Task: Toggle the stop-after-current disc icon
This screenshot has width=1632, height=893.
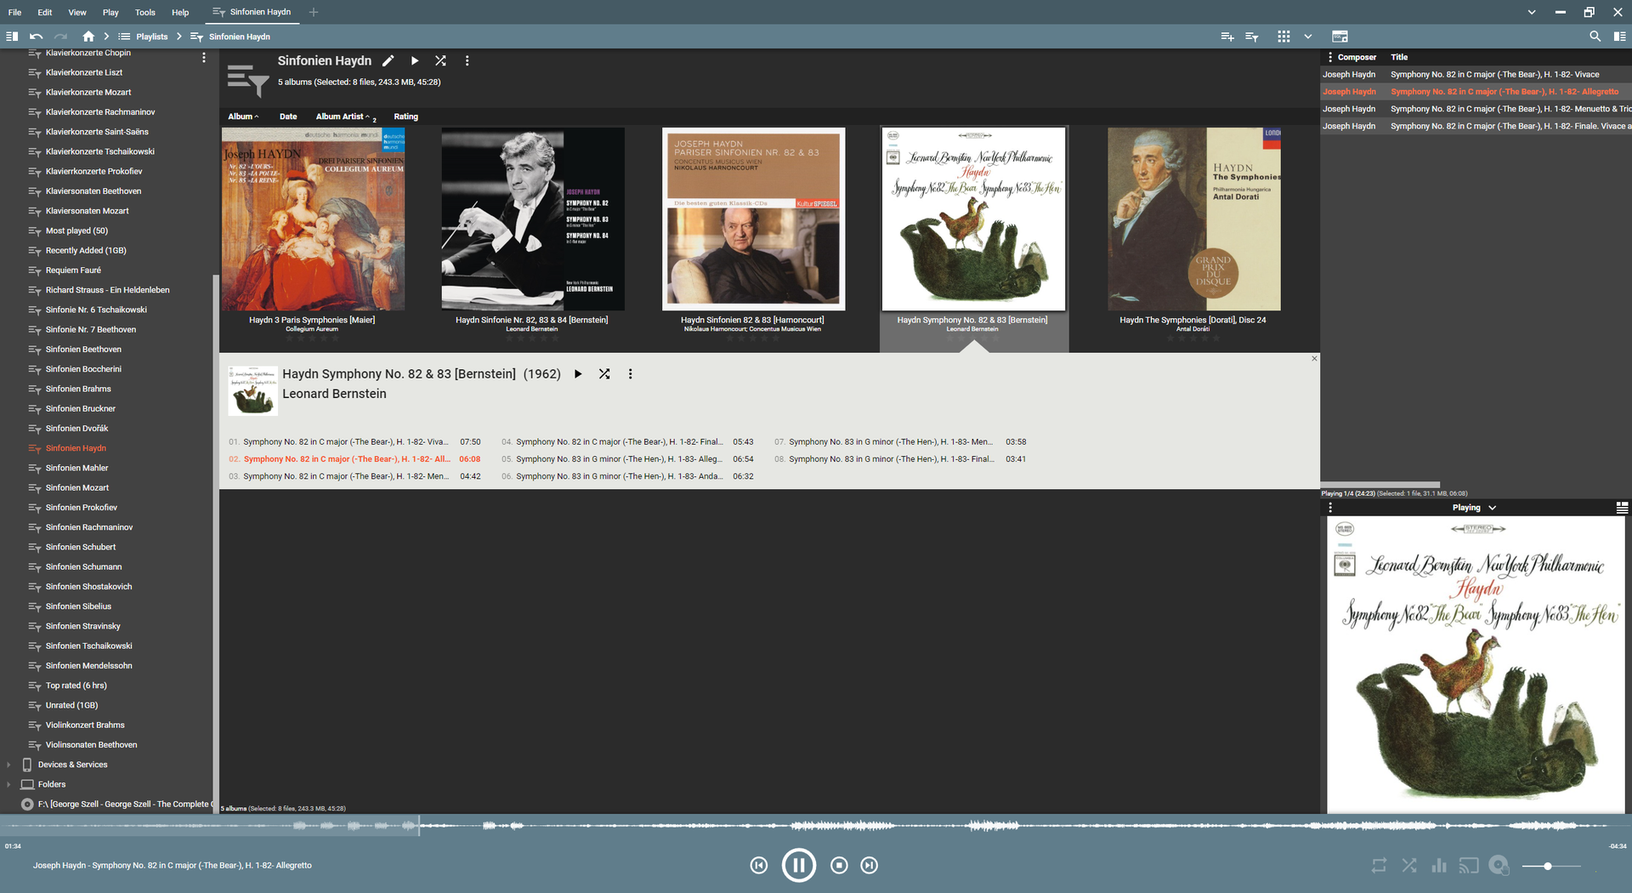Action: pyautogui.click(x=1499, y=866)
